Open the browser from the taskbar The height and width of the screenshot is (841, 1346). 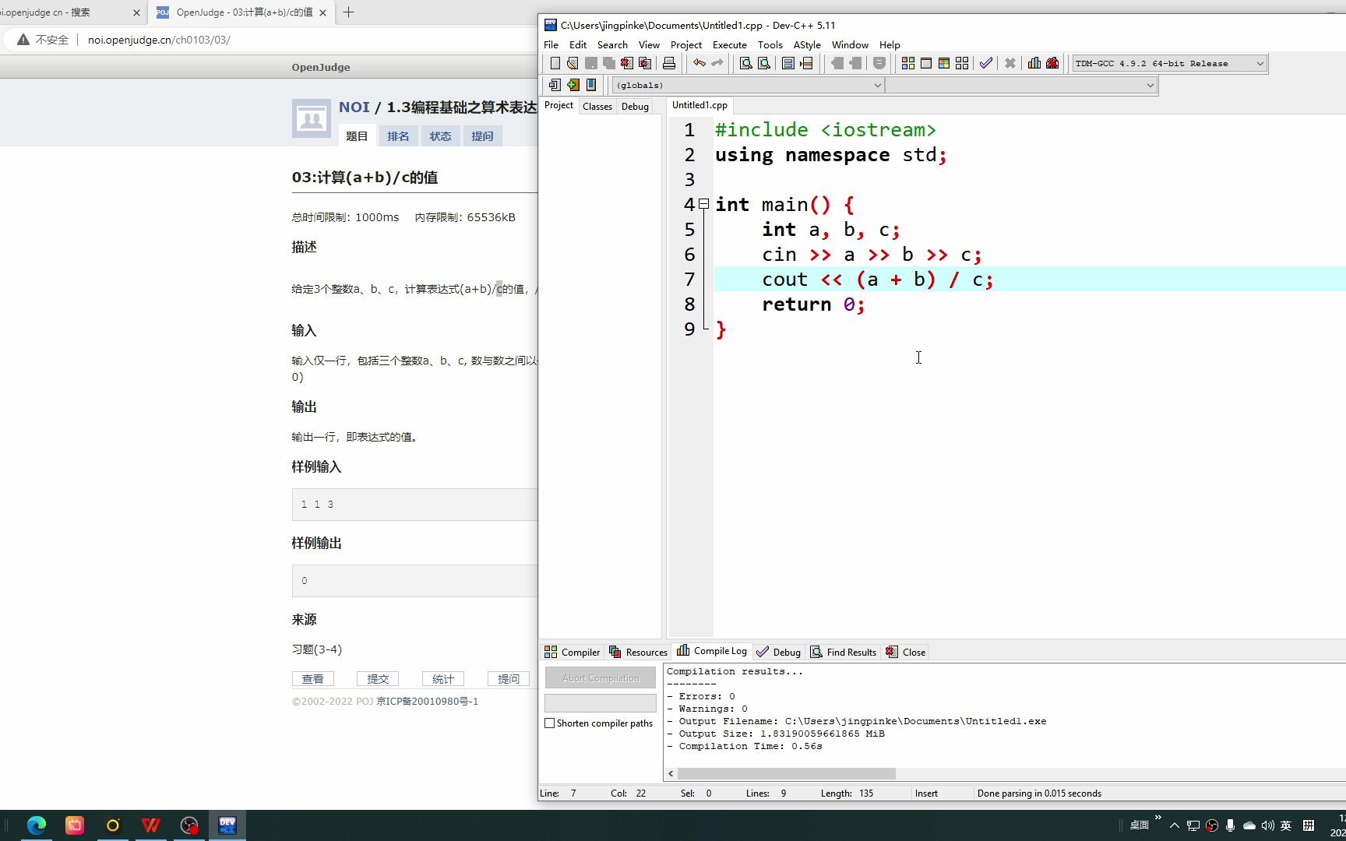coord(37,825)
